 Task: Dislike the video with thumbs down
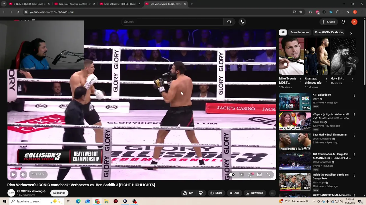point(201,193)
